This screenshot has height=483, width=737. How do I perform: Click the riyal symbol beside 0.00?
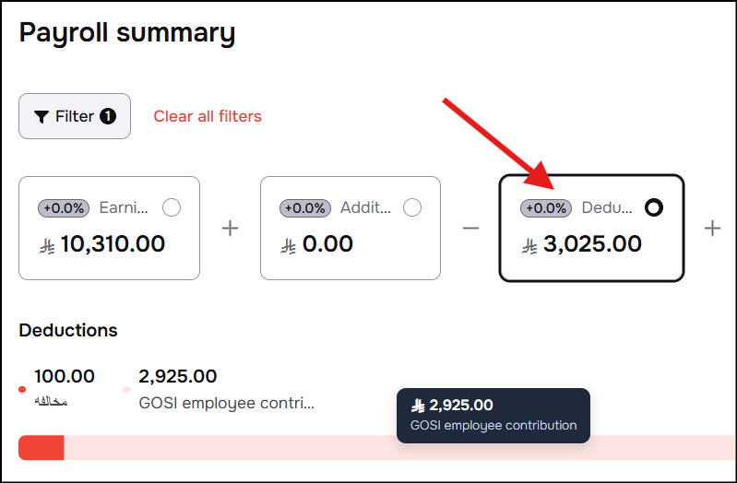pyautogui.click(x=289, y=246)
